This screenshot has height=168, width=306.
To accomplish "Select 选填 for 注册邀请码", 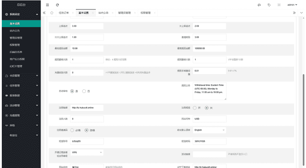I will pos(87,130).
